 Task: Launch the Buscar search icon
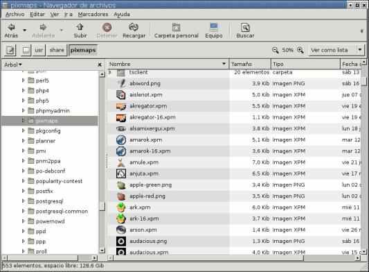[x=245, y=27]
